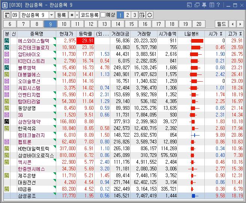
Task: Open the help question mark icon in the title bar
Action: click(x=218, y=5)
